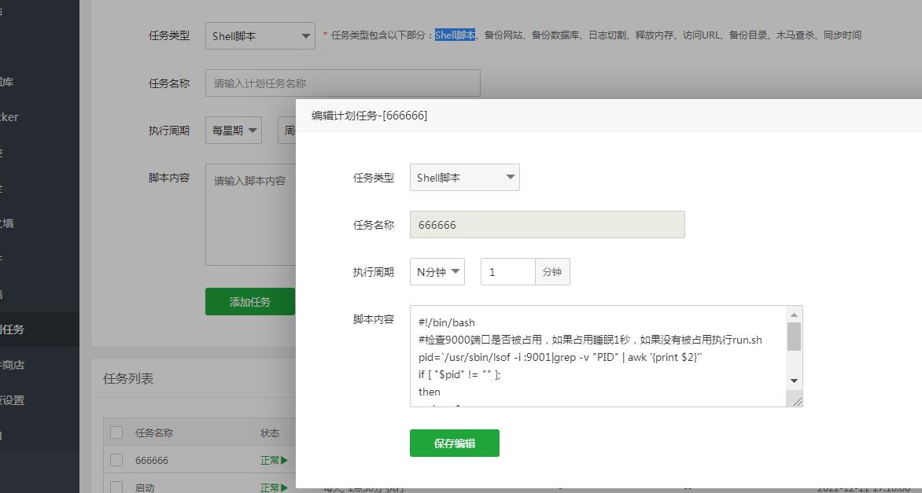Click inside the dialog's bash script editor

[x=598, y=356]
